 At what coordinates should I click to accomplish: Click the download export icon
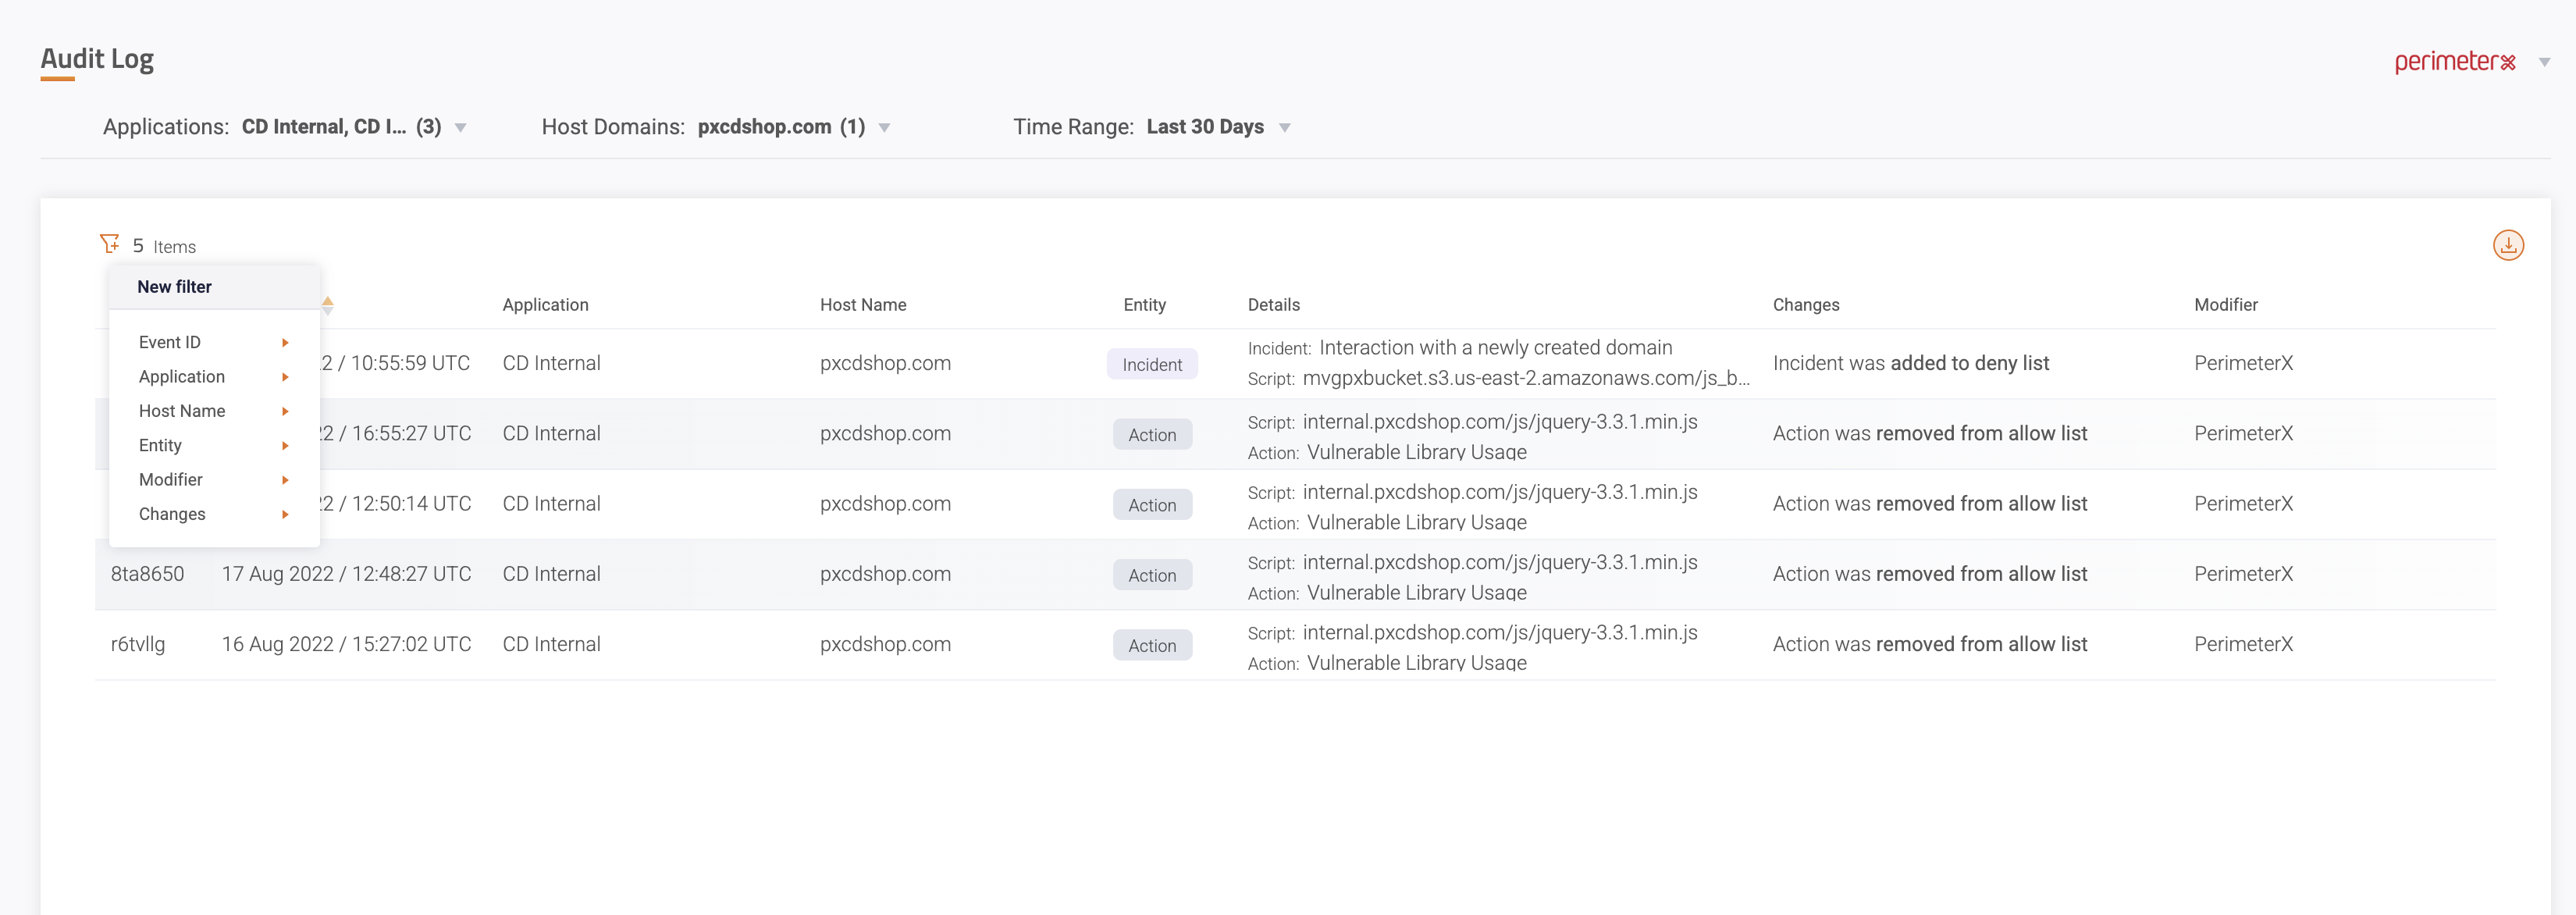2507,245
